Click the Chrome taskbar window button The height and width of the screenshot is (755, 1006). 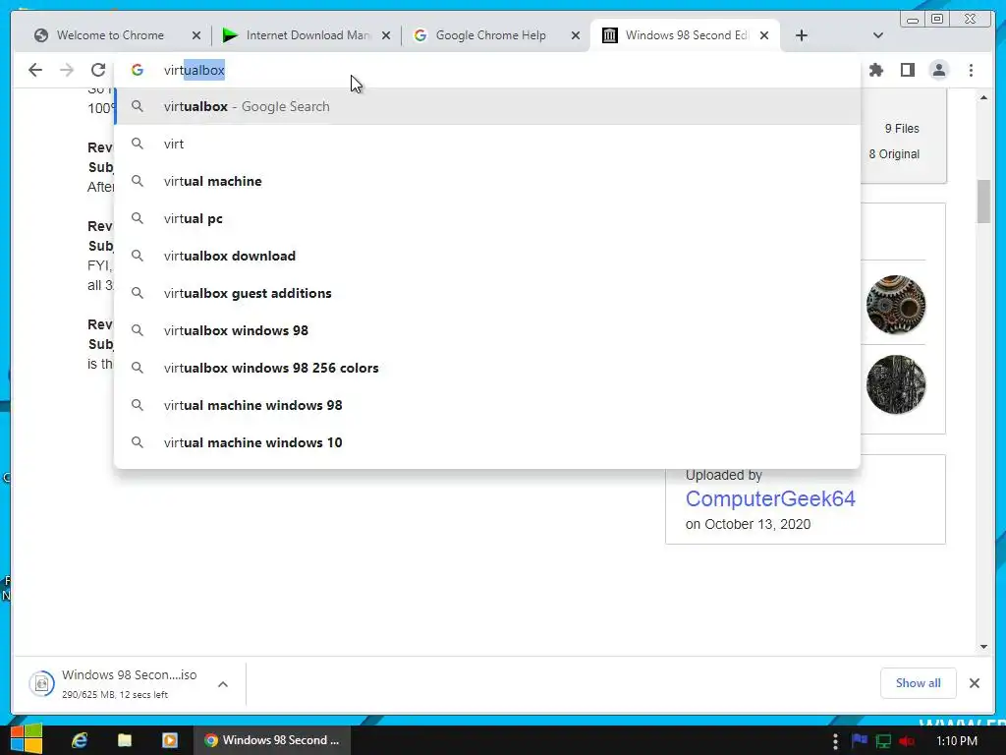click(272, 740)
